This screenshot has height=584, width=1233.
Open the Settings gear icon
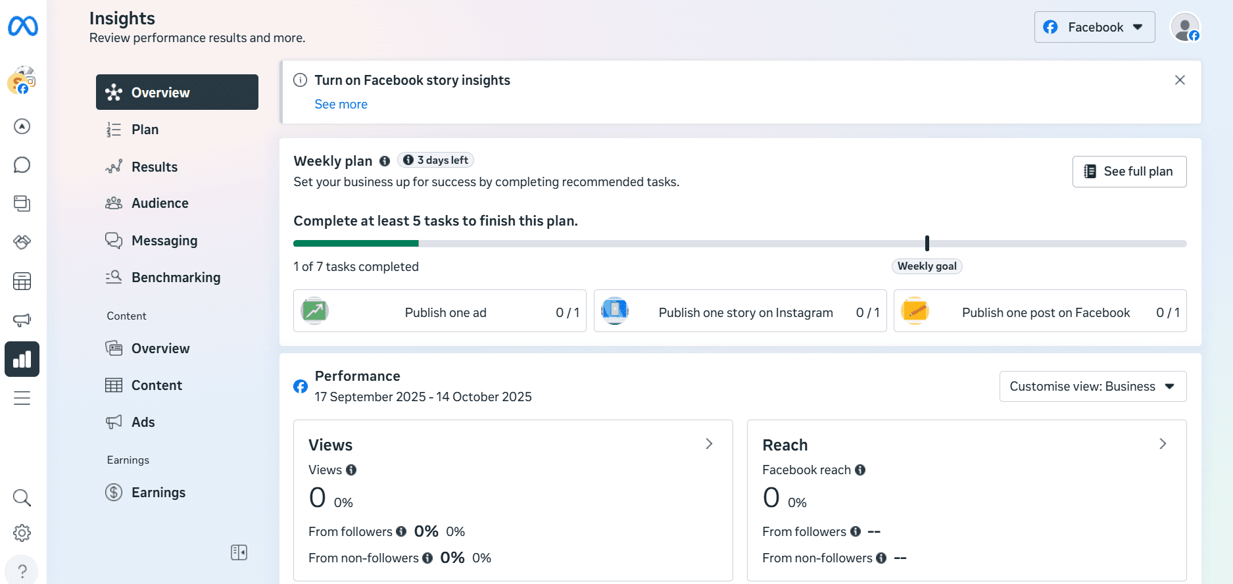[x=22, y=533]
